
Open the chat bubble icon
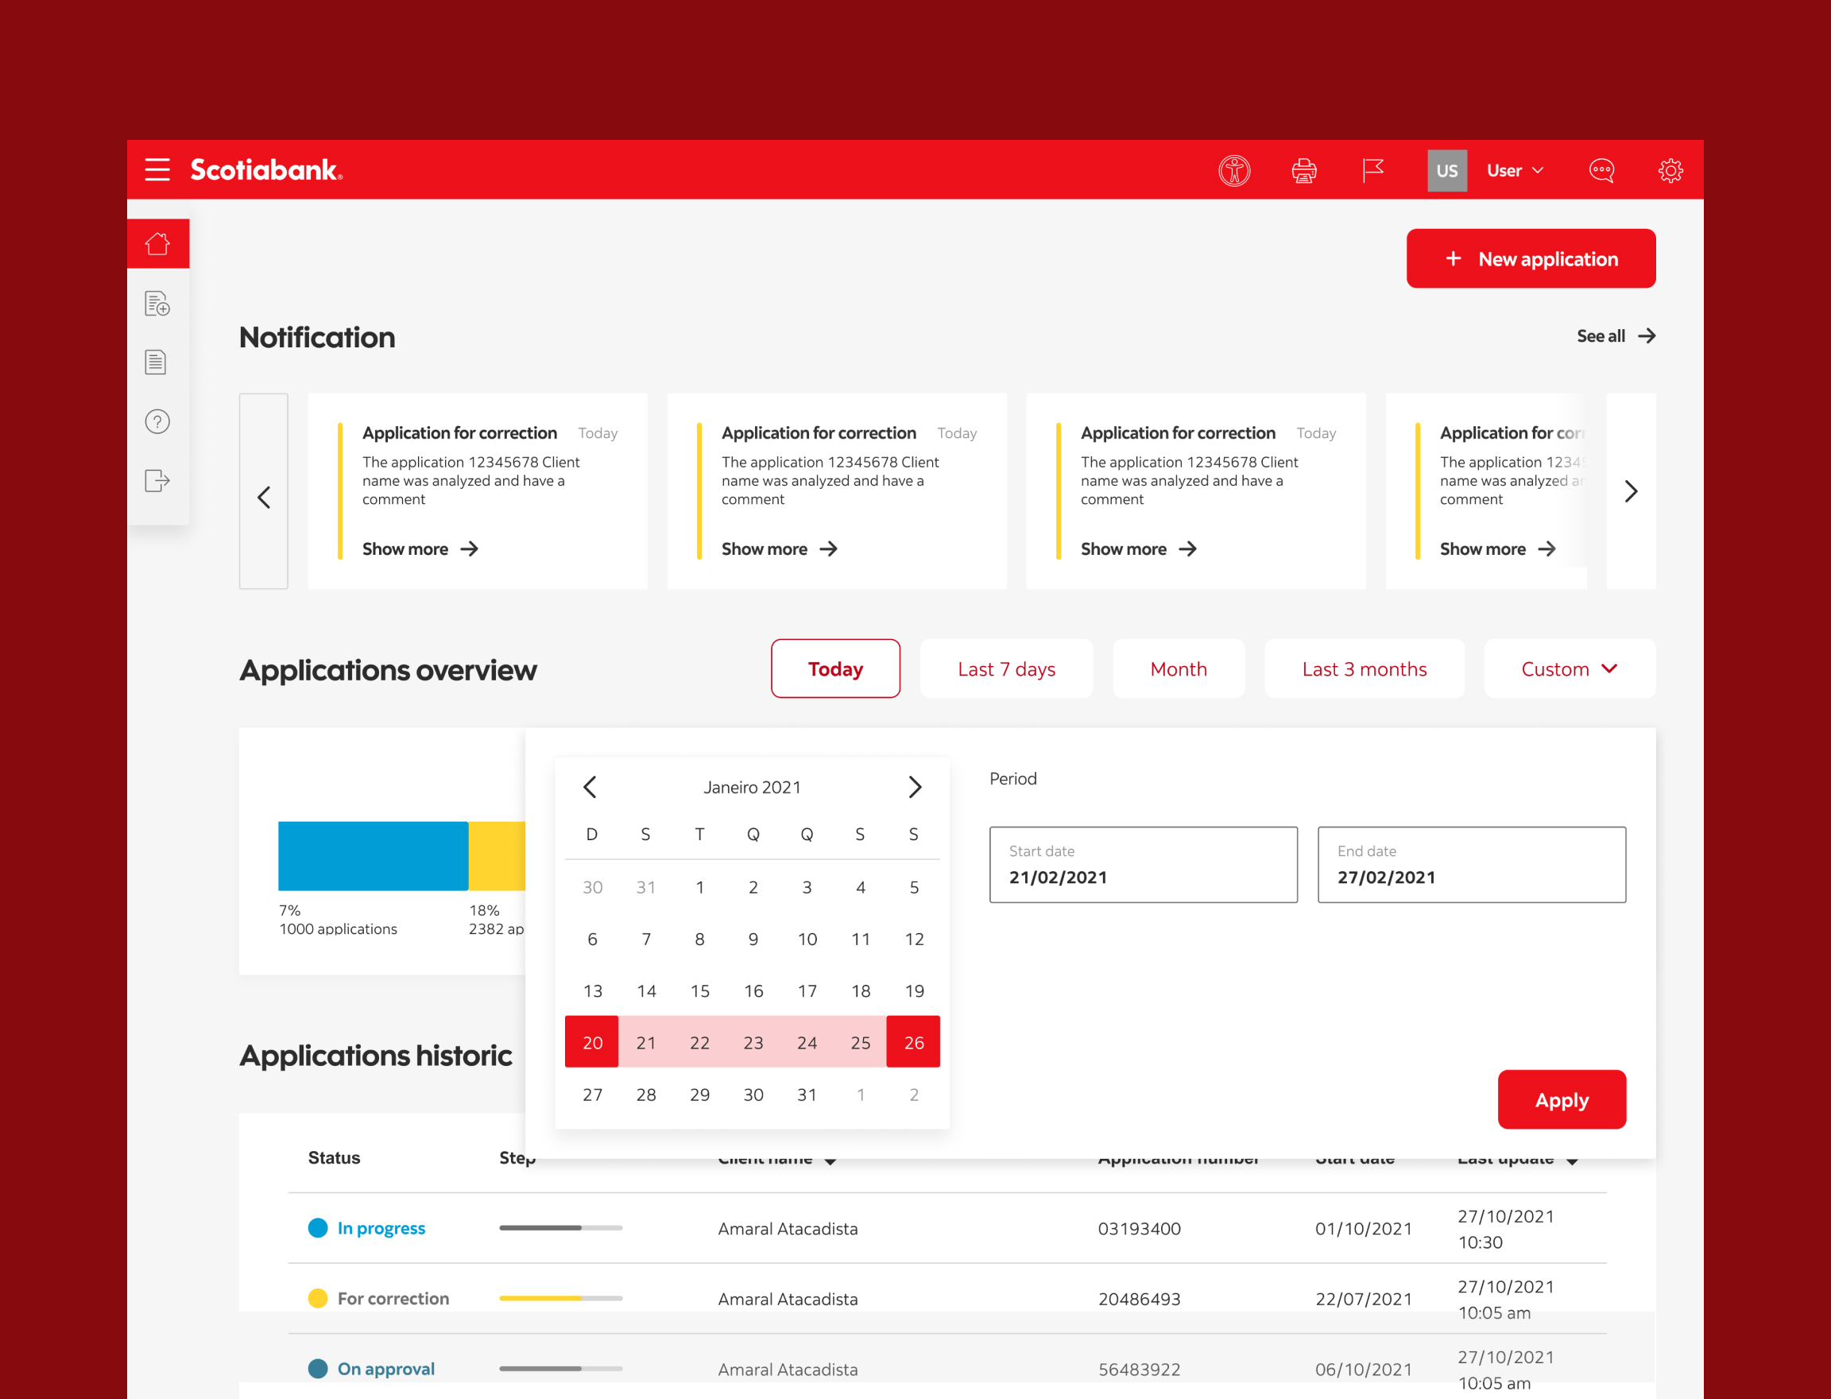[x=1601, y=171]
